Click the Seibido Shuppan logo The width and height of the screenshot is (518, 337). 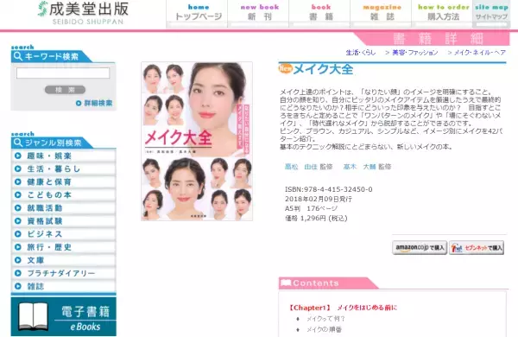tap(83, 13)
